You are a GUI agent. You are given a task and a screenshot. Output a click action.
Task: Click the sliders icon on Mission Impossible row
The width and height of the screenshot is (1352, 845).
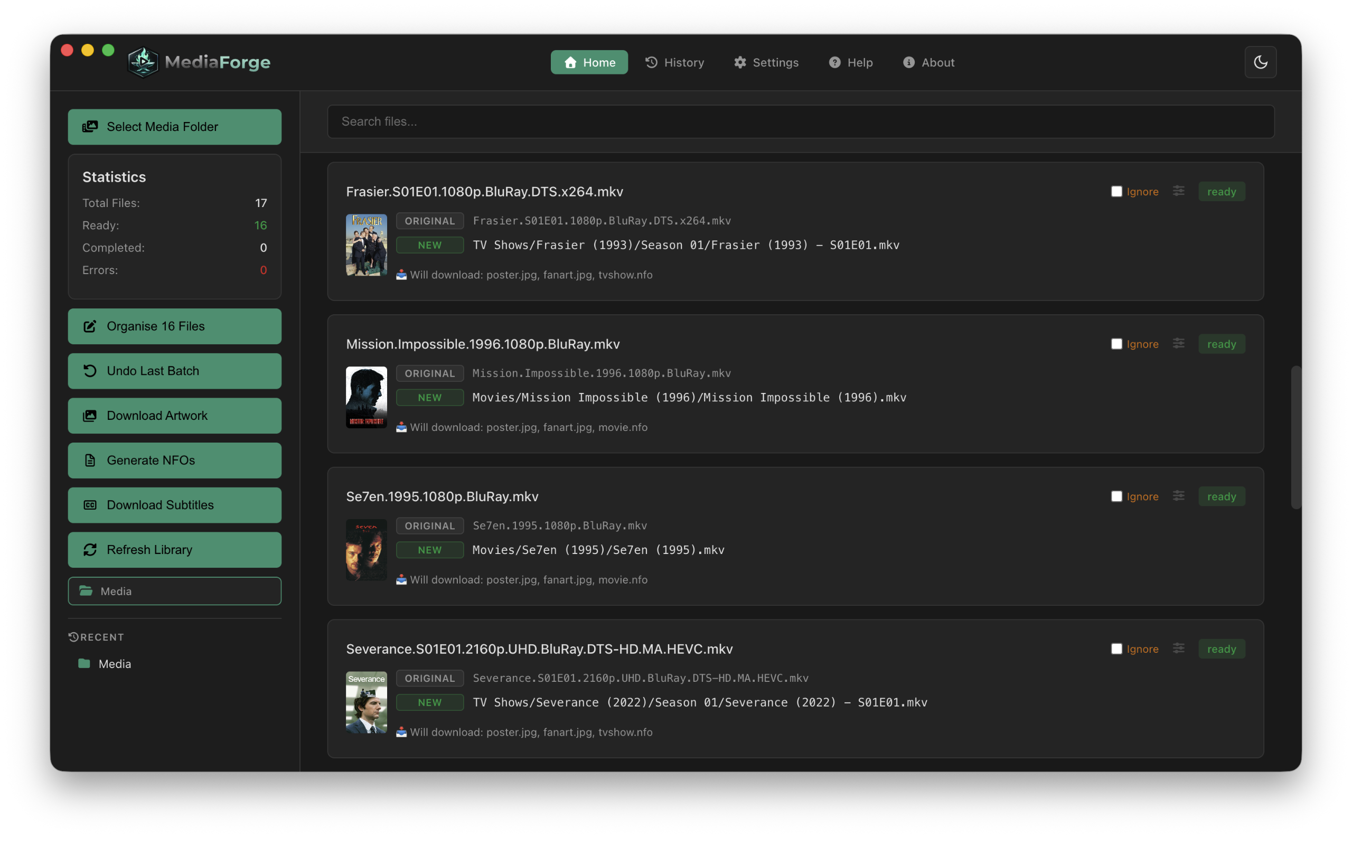1179,344
